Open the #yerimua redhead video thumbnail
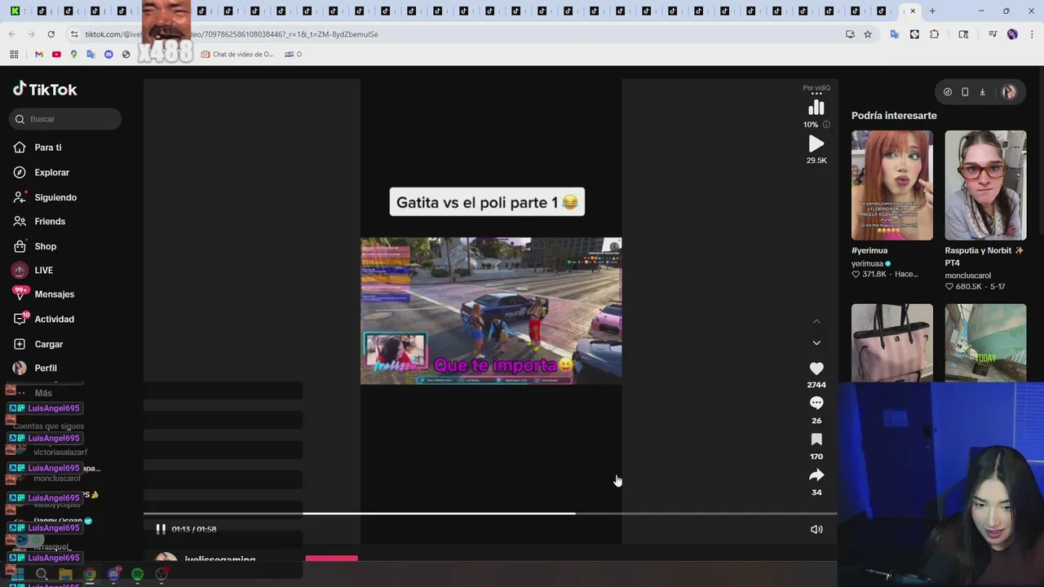This screenshot has height=587, width=1044. coord(891,185)
